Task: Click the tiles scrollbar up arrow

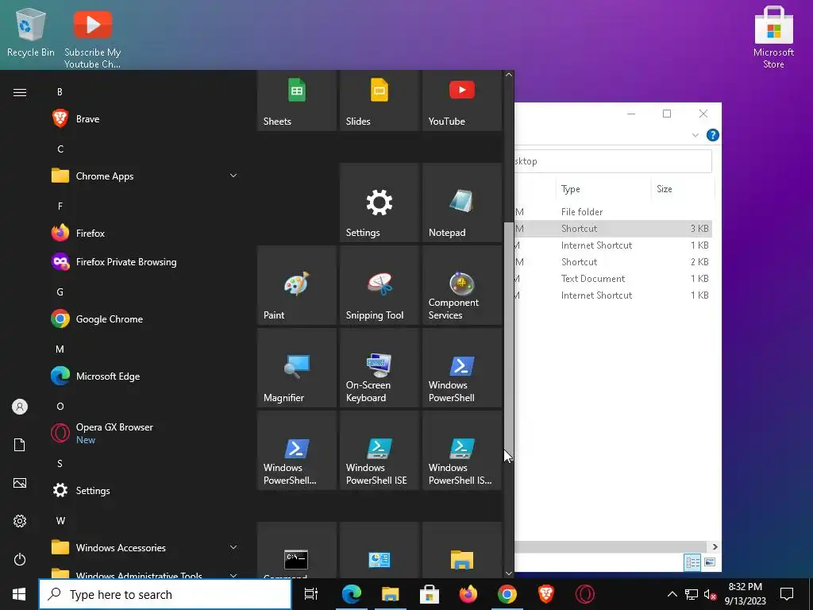Action: pyautogui.click(x=509, y=75)
